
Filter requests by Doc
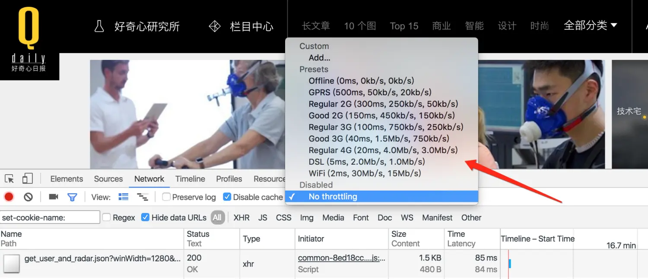click(385, 218)
